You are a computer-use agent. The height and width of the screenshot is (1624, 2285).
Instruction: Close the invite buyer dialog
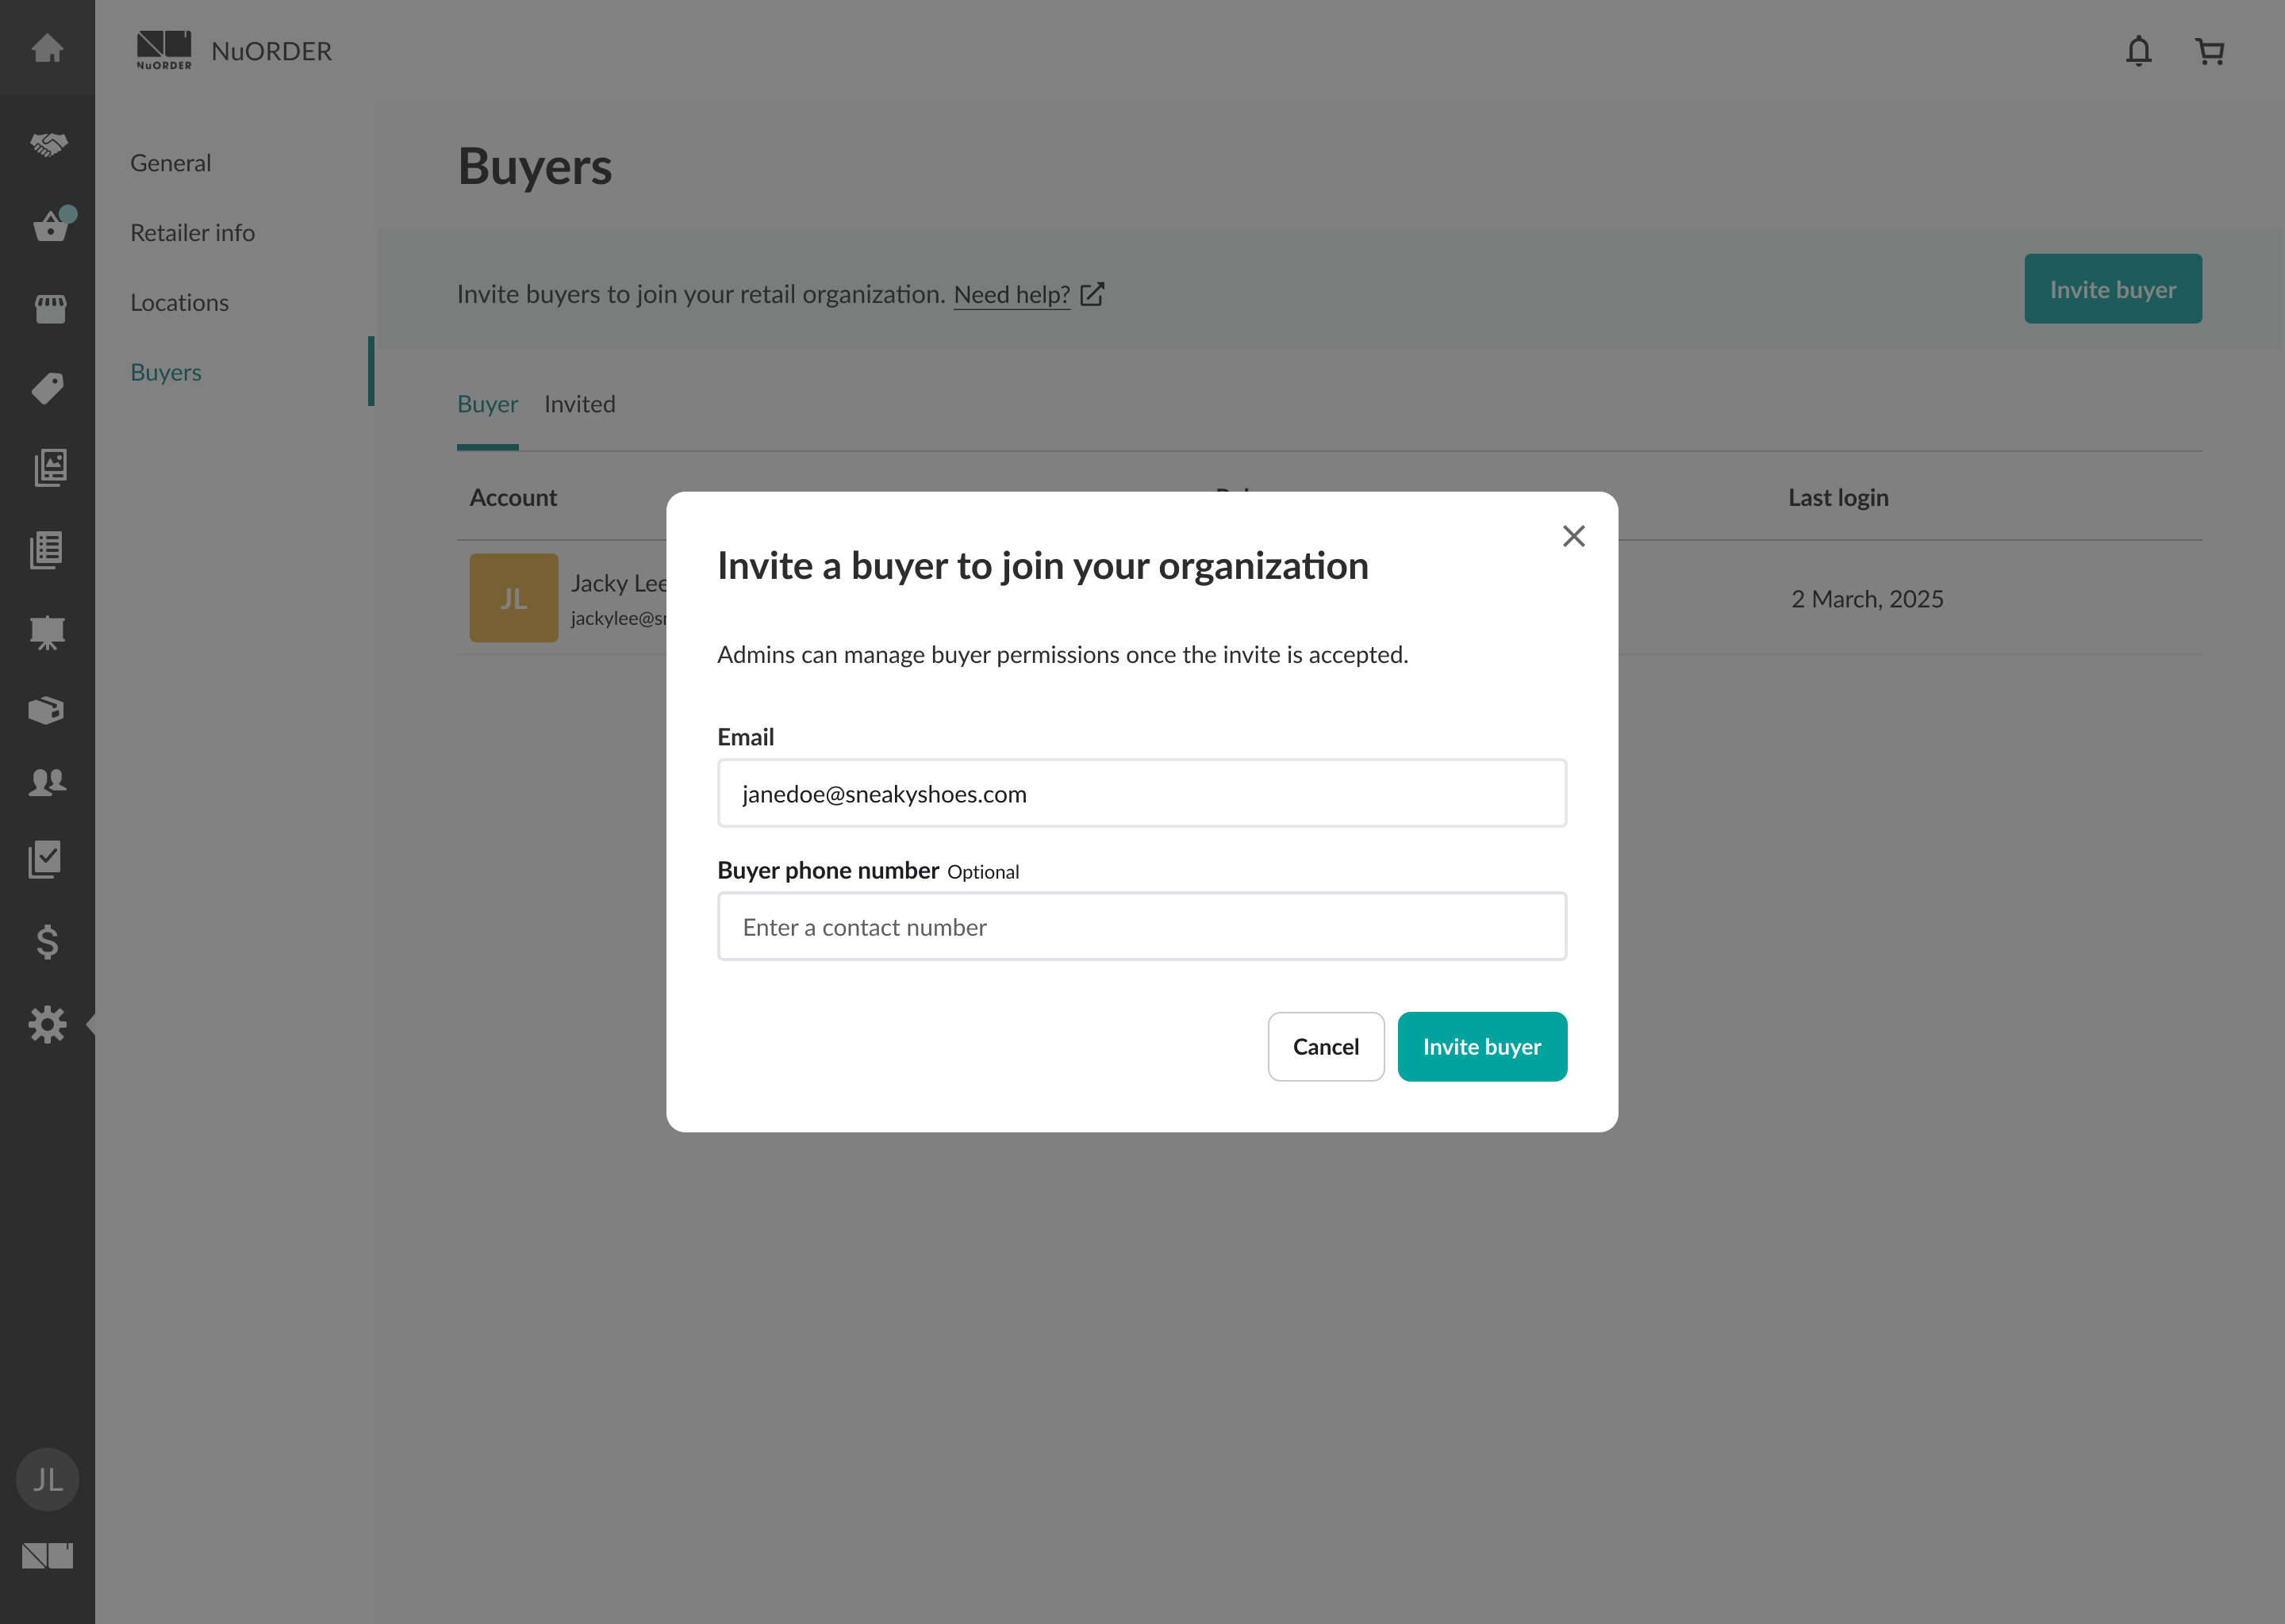1573,536
